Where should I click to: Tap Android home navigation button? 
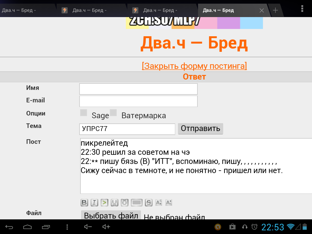[x=27, y=227]
